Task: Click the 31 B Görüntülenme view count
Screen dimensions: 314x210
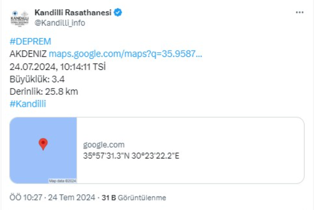Action: 134,197
